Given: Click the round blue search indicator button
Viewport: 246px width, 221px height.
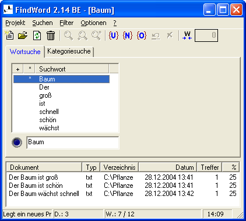Looking at the screenshot, I should 17,142.
